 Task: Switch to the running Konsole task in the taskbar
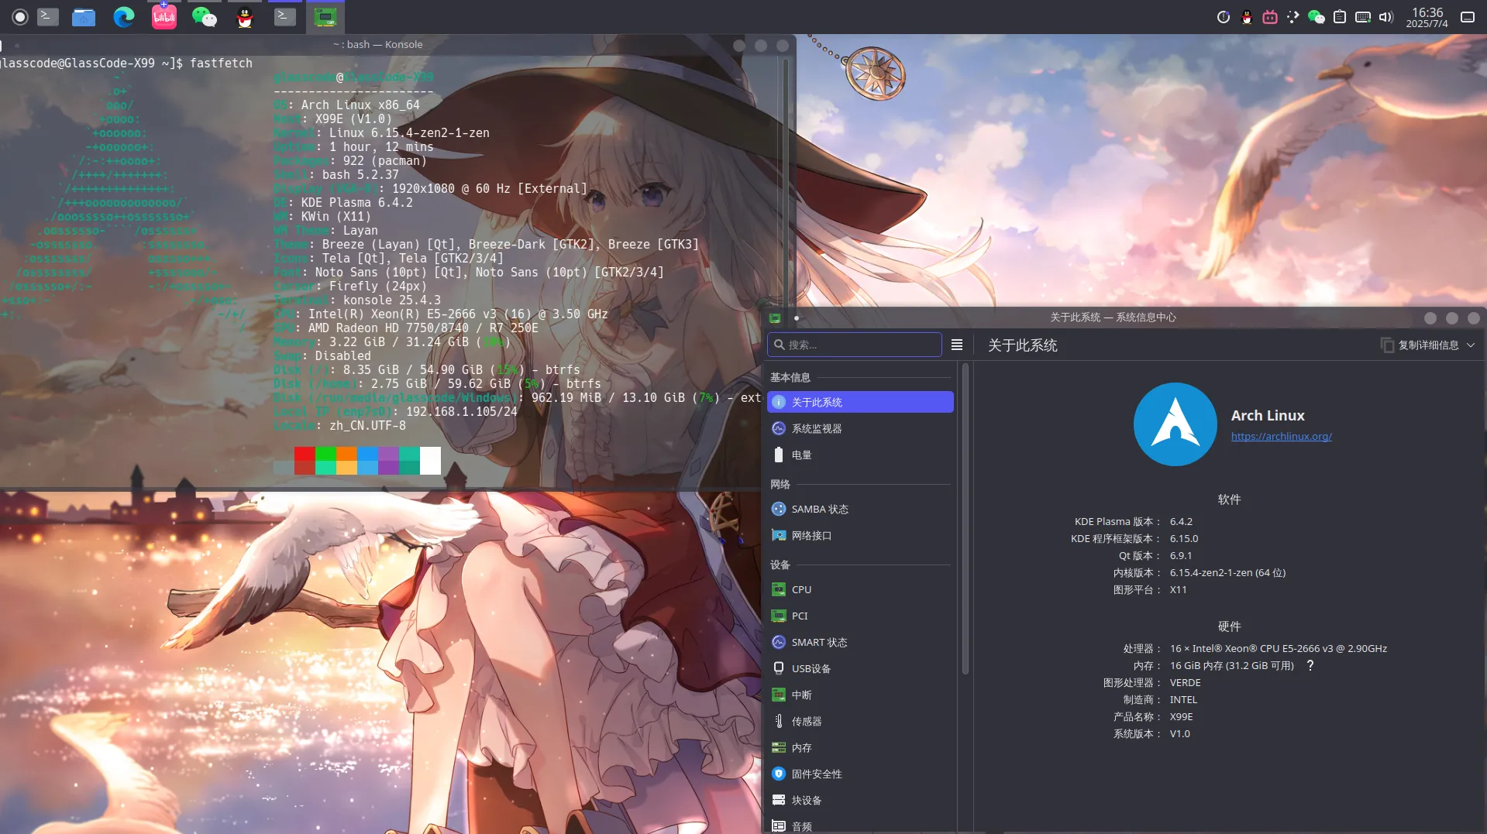[285, 16]
